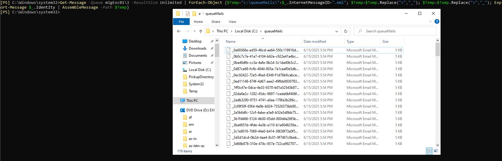Open the Customize Quick Access Toolbar dropdown
The height and width of the screenshot is (161, 502).
200,14
